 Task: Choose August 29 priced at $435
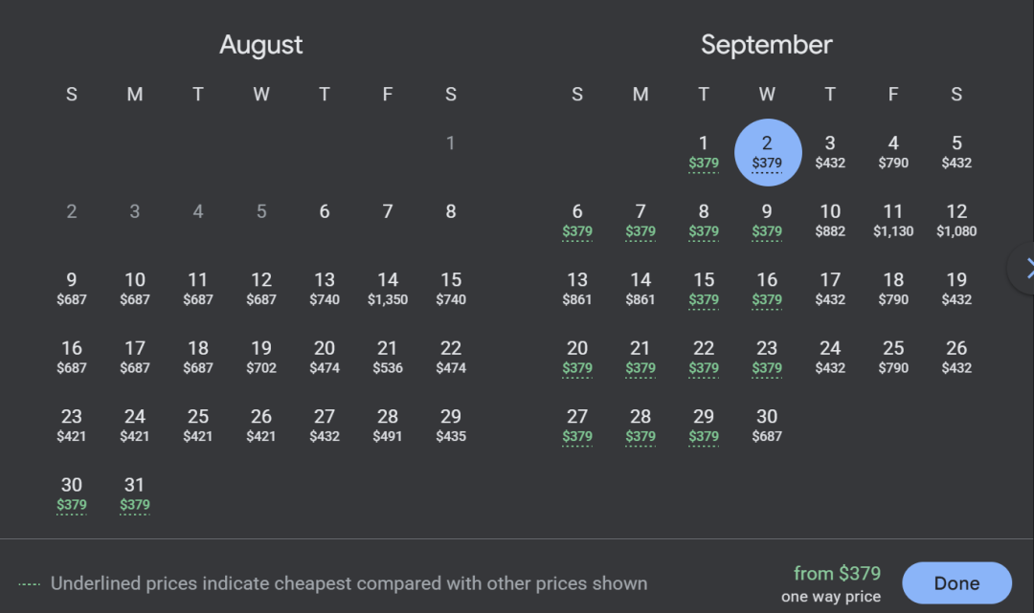pyautogui.click(x=451, y=426)
